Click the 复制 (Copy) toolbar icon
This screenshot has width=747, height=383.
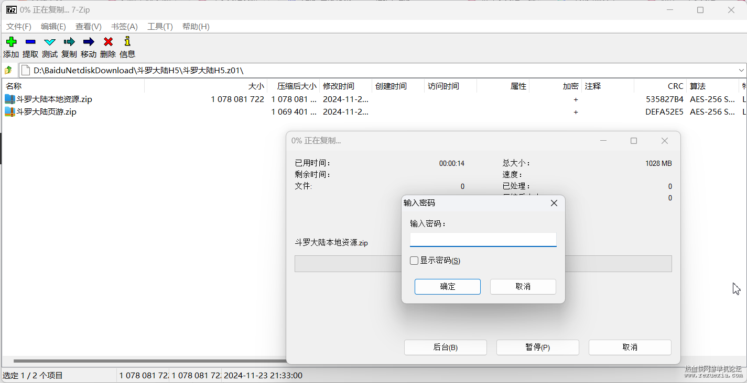click(x=69, y=42)
